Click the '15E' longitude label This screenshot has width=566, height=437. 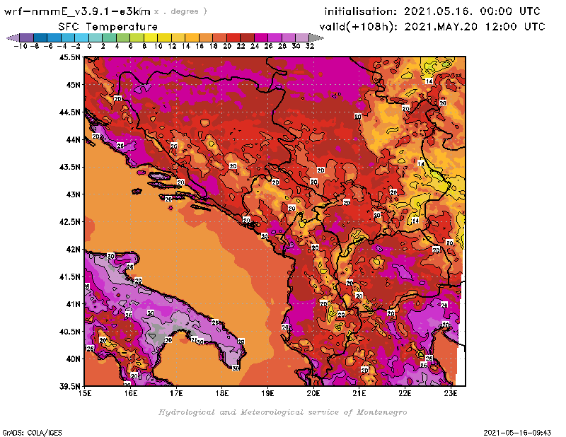click(85, 393)
